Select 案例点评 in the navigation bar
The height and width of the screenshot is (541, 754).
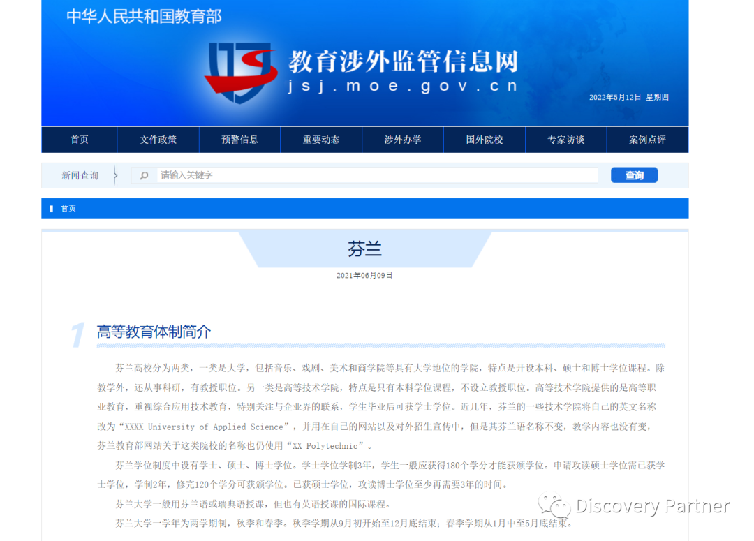647,140
